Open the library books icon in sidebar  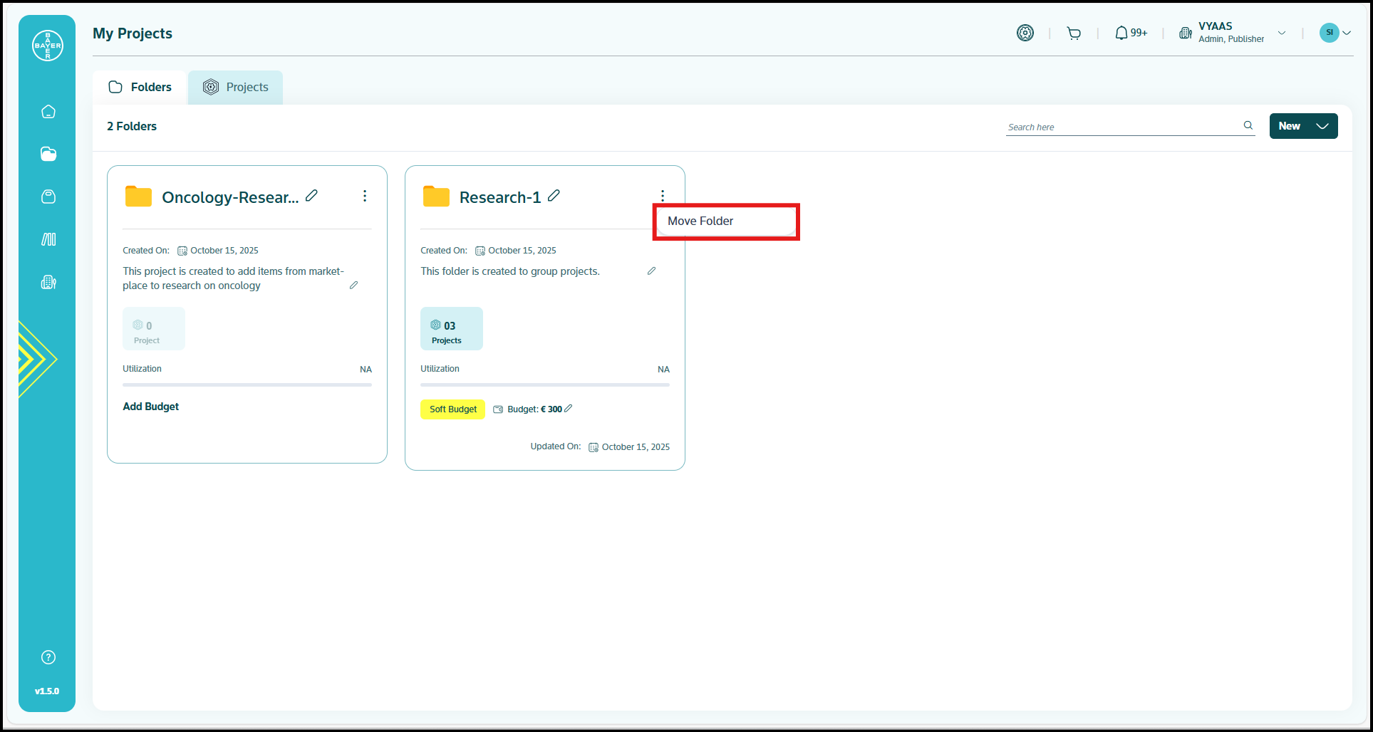point(48,239)
